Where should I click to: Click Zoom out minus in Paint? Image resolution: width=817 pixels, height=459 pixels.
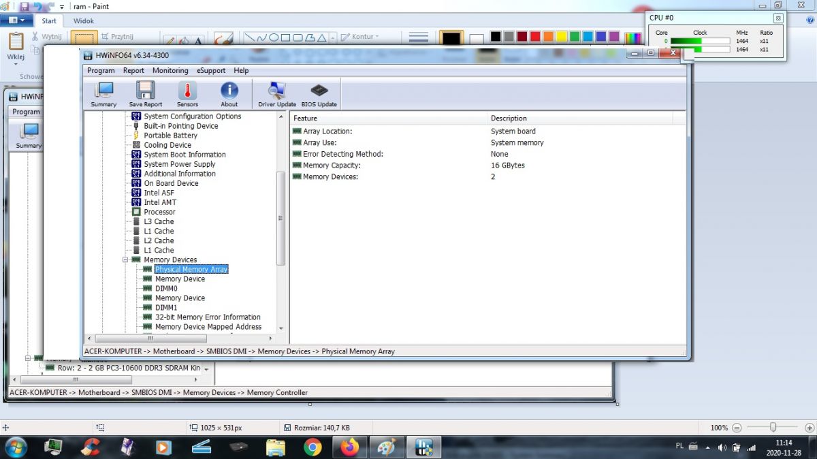pyautogui.click(x=737, y=428)
